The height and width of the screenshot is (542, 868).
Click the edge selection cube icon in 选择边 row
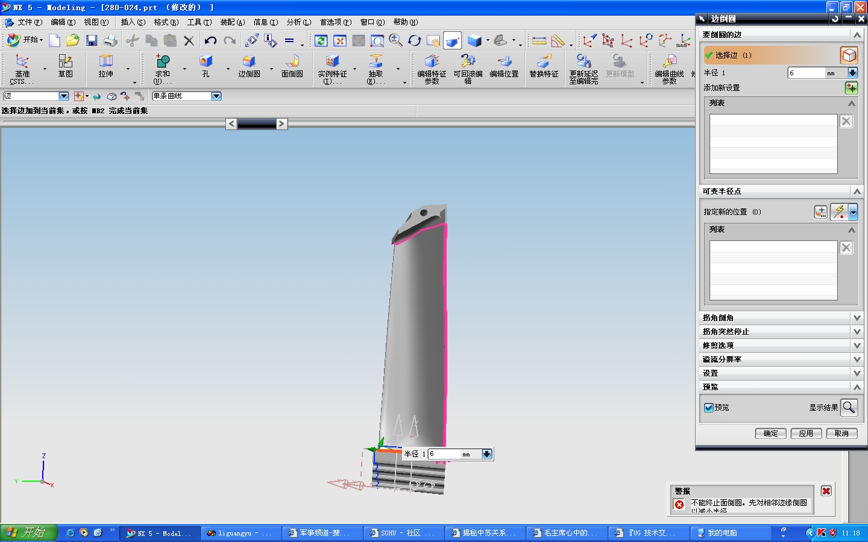pos(849,55)
